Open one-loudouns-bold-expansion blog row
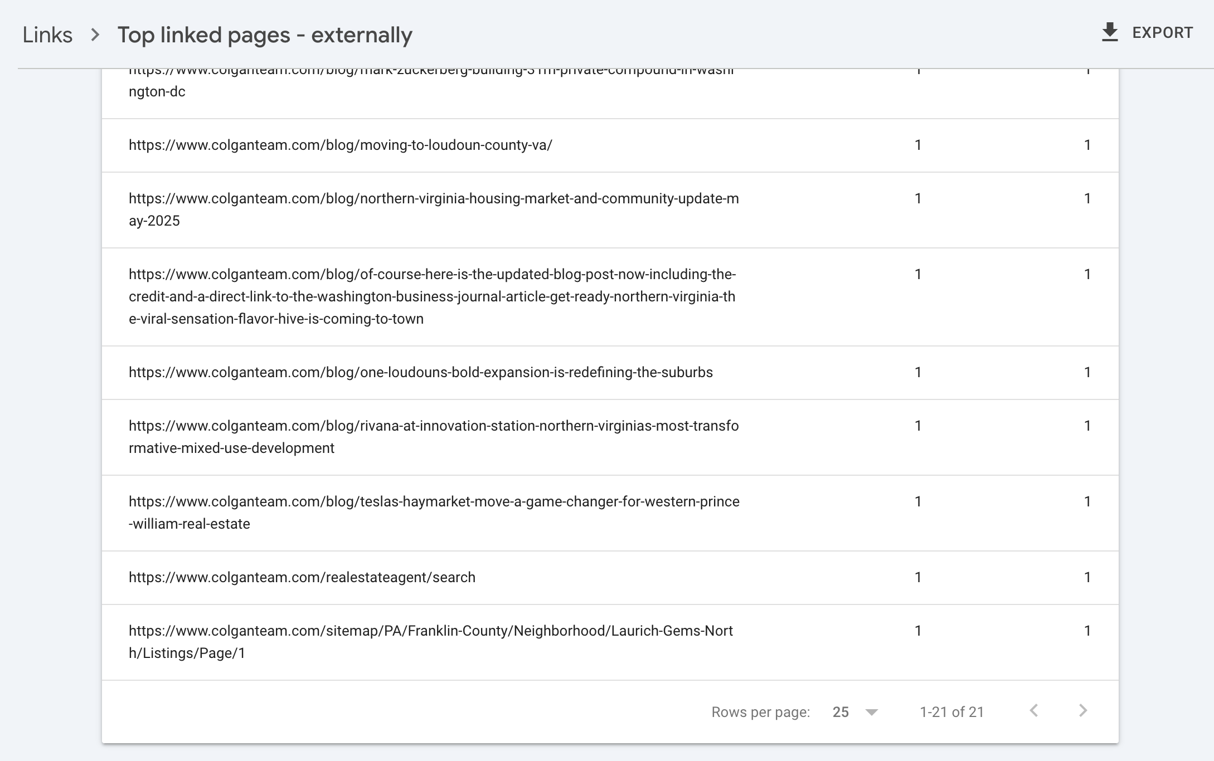1214x761 pixels. click(420, 373)
